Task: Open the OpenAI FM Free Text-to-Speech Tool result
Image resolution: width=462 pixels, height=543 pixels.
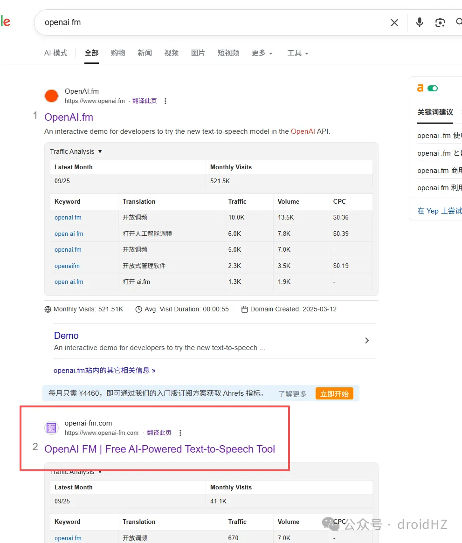Action: [159, 449]
